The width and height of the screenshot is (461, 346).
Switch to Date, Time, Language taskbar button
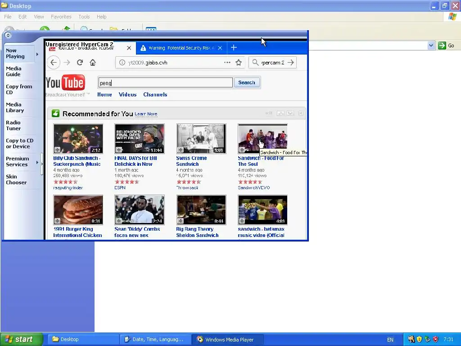pyautogui.click(x=155, y=340)
